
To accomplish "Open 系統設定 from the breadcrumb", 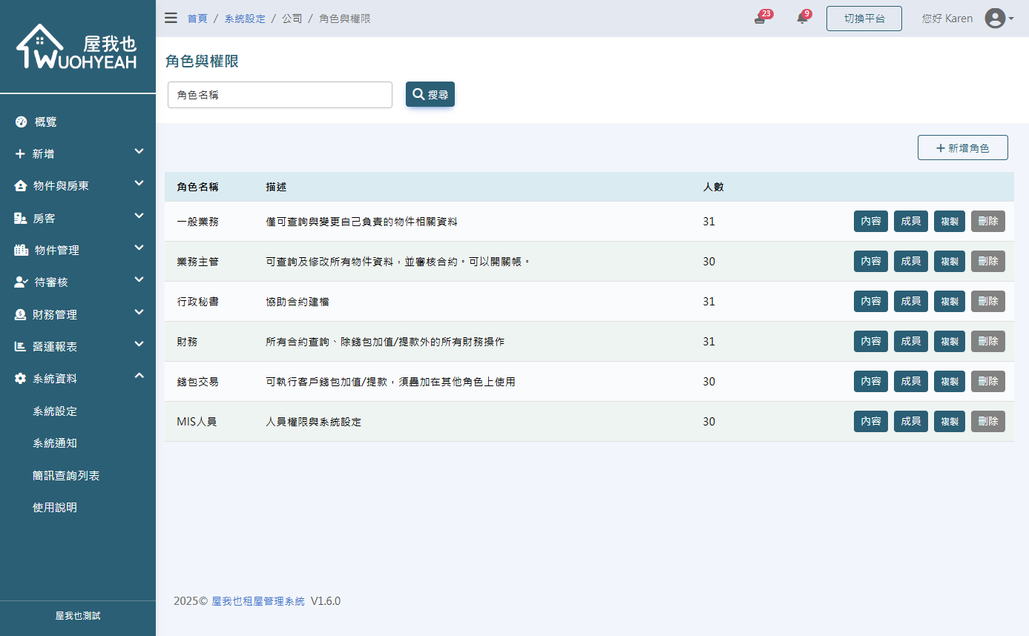I will point(245,18).
